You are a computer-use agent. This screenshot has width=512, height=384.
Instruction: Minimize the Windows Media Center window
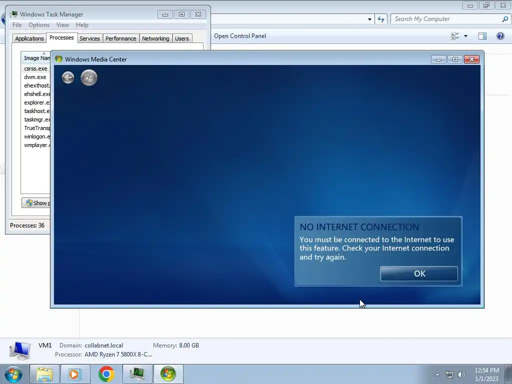pos(438,59)
